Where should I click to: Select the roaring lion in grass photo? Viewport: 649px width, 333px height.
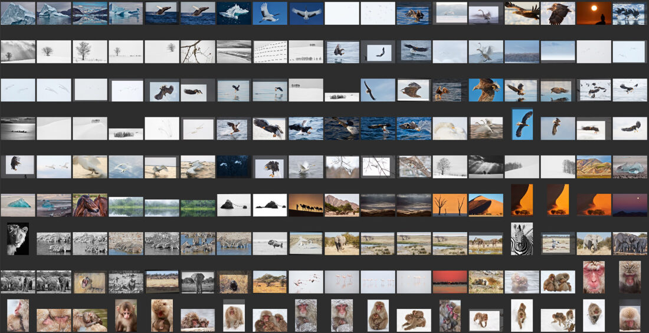(90, 282)
